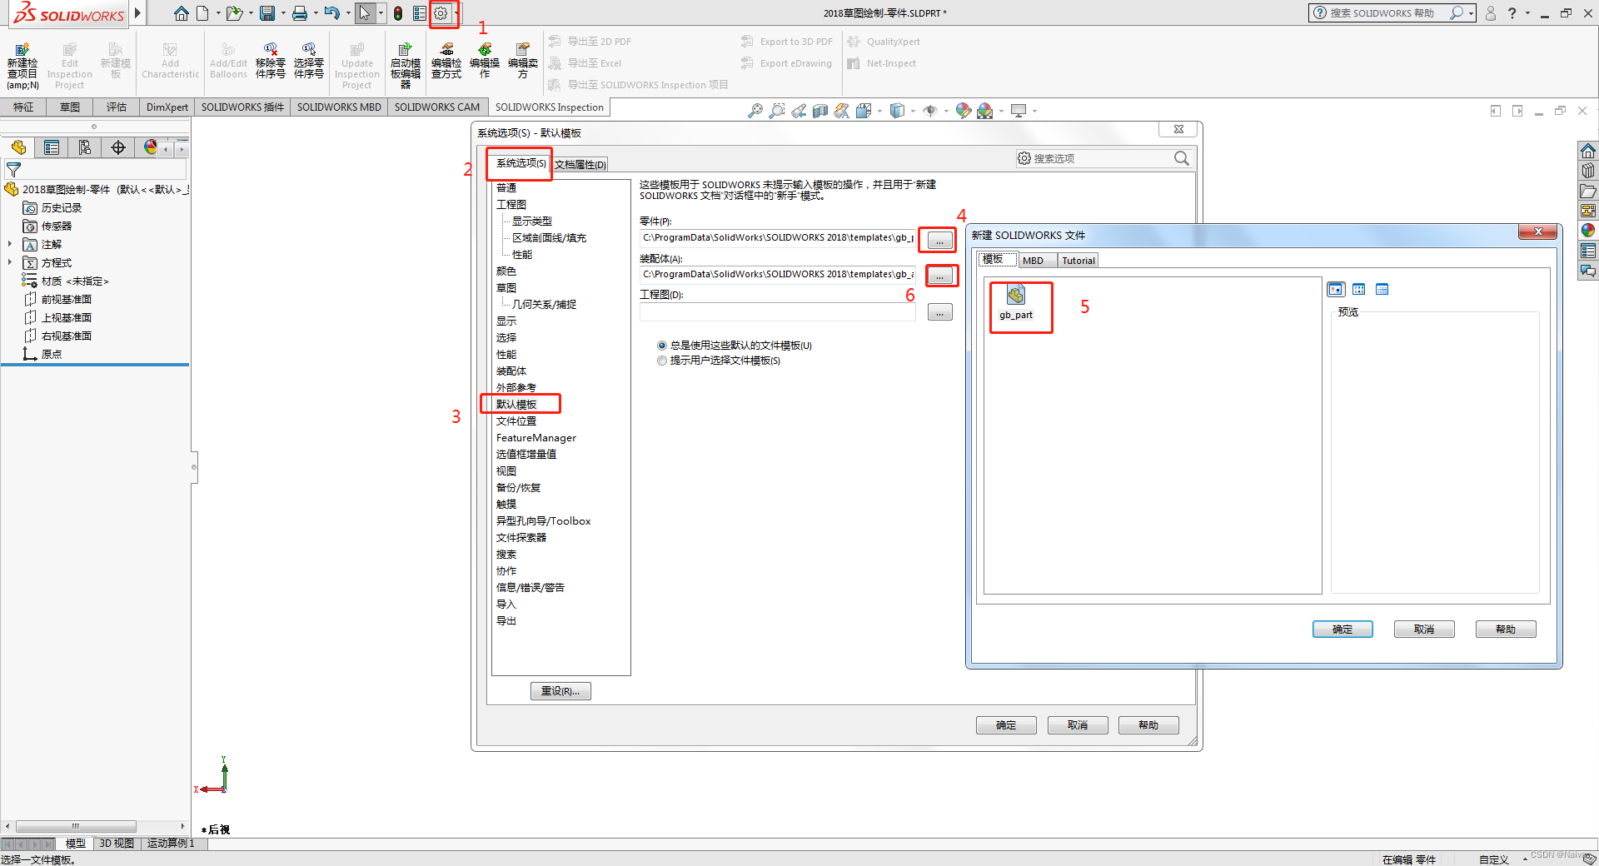
Task: Save the document with the floppy icon
Action: pyautogui.click(x=267, y=13)
